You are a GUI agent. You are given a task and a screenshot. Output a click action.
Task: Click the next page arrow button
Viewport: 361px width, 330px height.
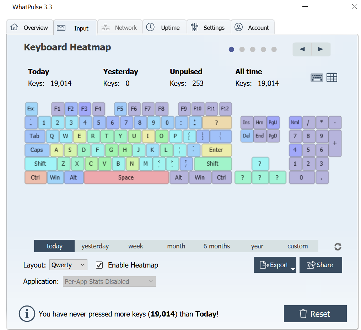point(321,49)
